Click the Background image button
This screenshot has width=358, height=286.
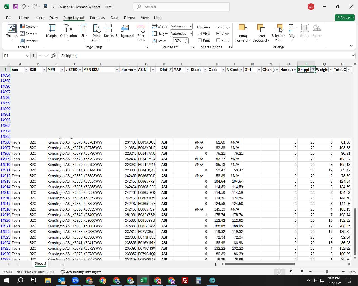(x=125, y=31)
